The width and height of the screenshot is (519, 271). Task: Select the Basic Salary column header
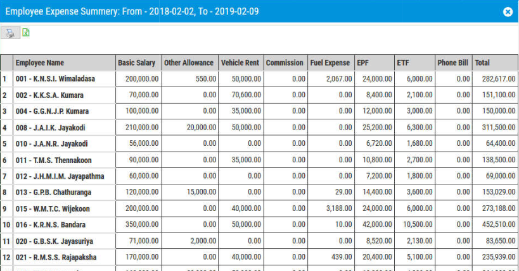click(x=137, y=63)
